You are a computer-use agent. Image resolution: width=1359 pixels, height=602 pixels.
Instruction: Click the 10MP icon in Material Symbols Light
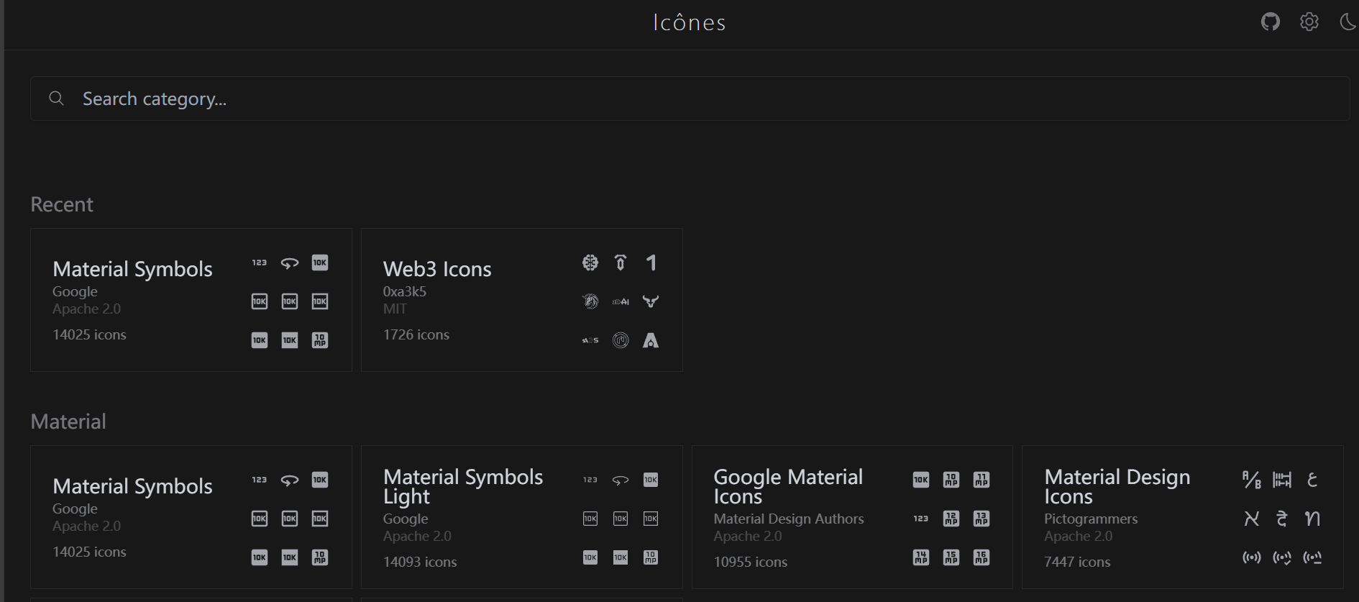click(x=651, y=557)
